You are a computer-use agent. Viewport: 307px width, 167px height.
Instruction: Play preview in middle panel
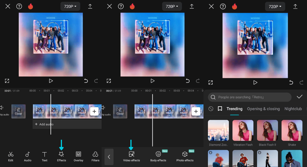coord(152,81)
